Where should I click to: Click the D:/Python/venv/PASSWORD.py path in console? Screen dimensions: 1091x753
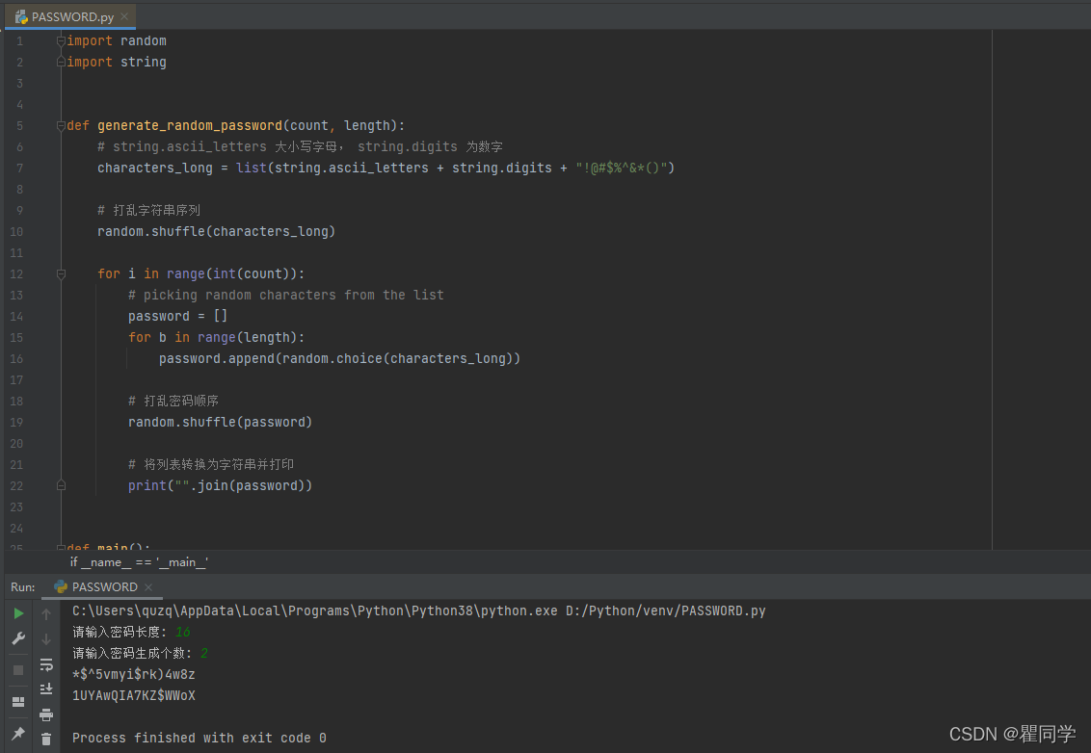click(665, 610)
